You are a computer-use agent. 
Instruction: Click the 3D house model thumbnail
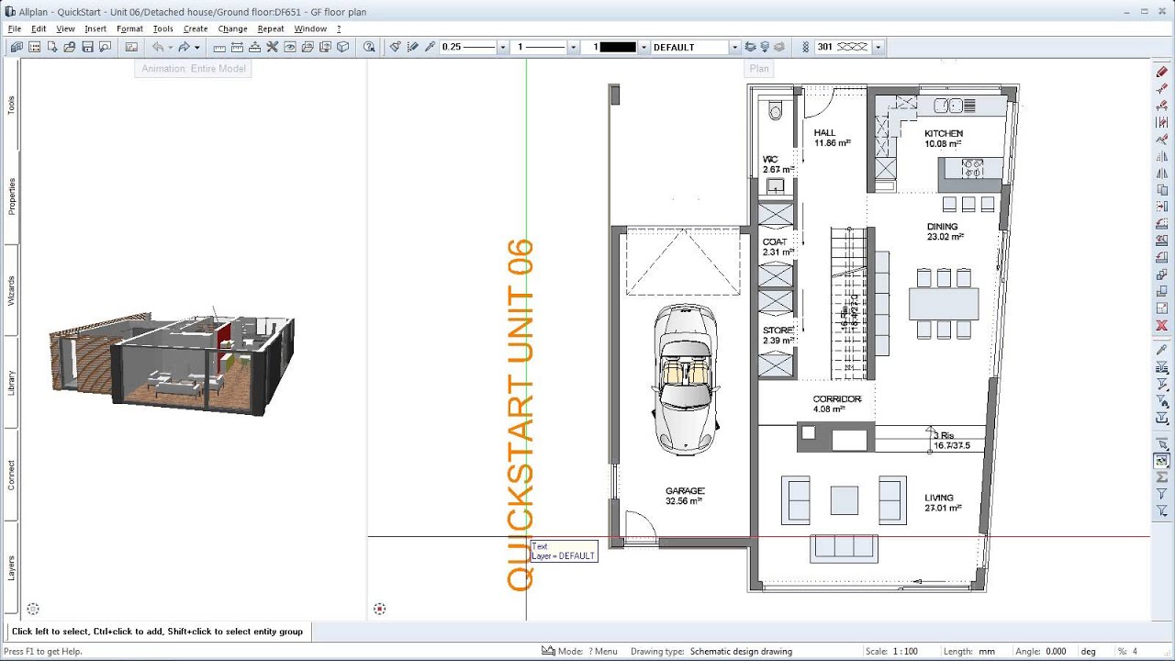pyautogui.click(x=173, y=364)
